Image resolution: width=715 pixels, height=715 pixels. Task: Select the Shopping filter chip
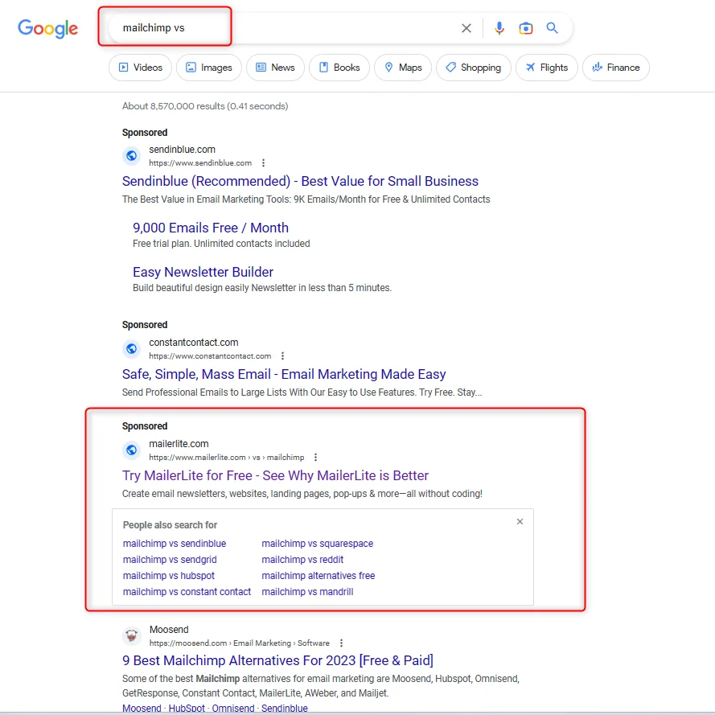click(x=473, y=68)
